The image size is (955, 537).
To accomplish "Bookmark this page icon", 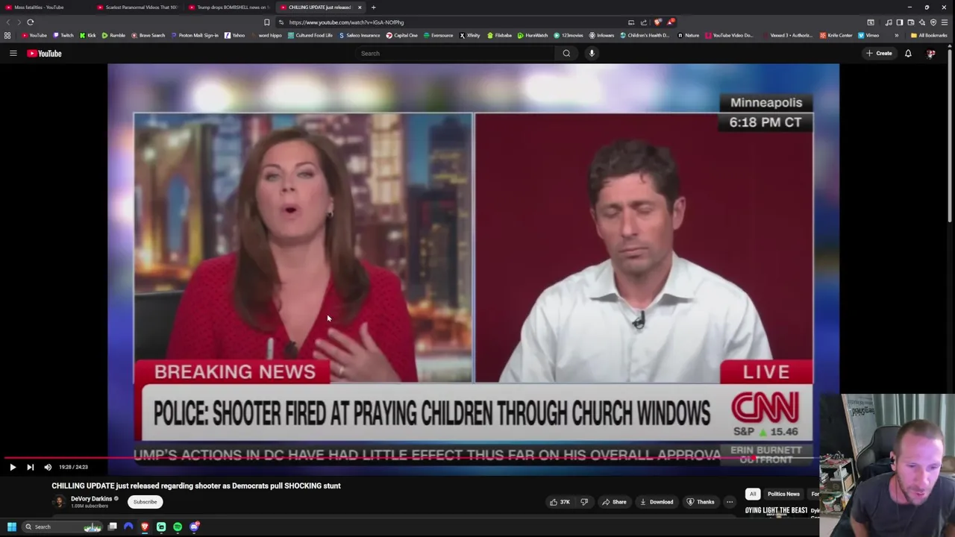I will (x=266, y=22).
